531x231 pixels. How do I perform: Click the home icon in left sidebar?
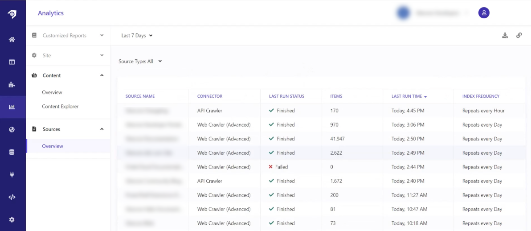12,40
